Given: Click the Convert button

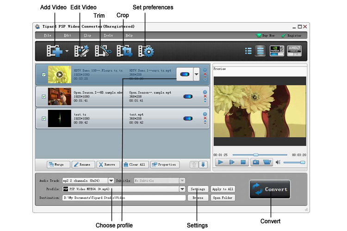Looking at the screenshot, I should 270,189.
